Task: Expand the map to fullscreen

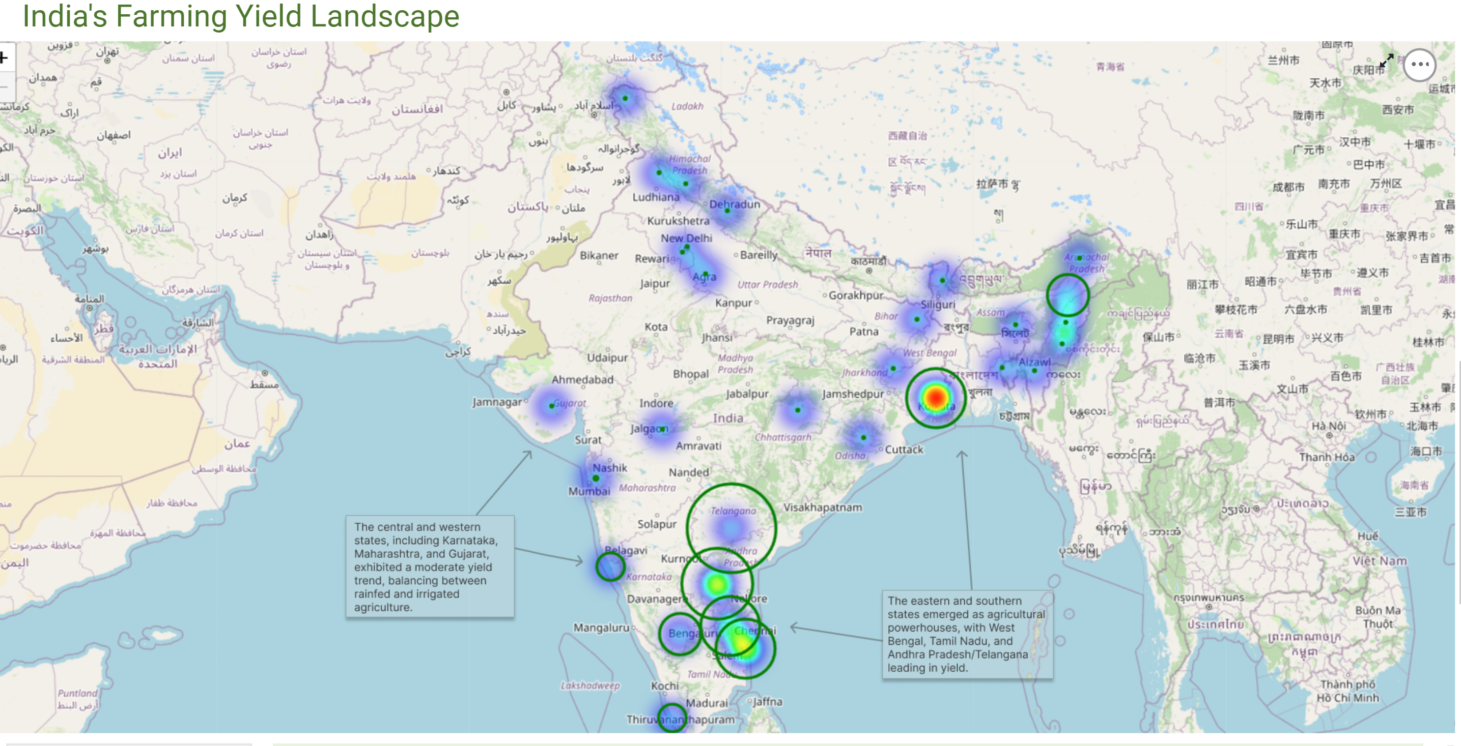Action: click(1387, 61)
